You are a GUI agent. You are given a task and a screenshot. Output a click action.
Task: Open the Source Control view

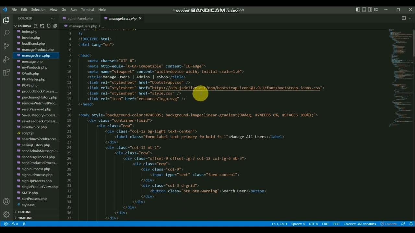pyautogui.click(x=6, y=46)
